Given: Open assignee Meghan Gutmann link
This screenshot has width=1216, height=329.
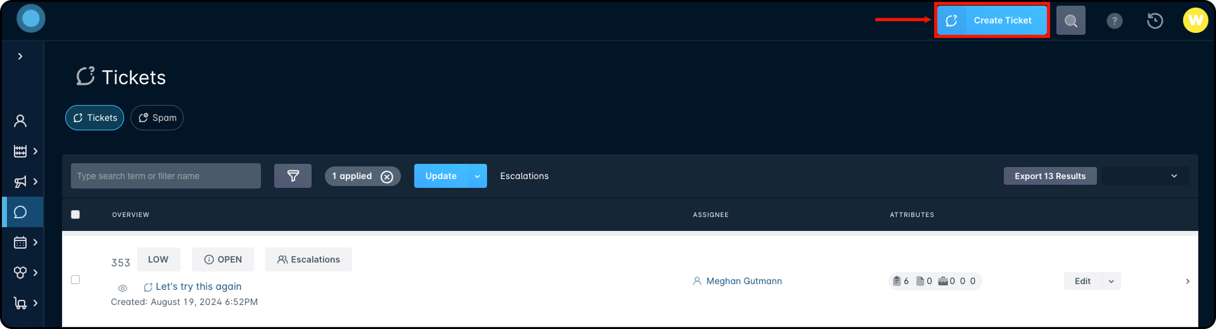Looking at the screenshot, I should point(744,281).
